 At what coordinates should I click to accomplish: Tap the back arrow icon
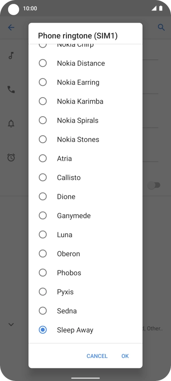pos(11,27)
